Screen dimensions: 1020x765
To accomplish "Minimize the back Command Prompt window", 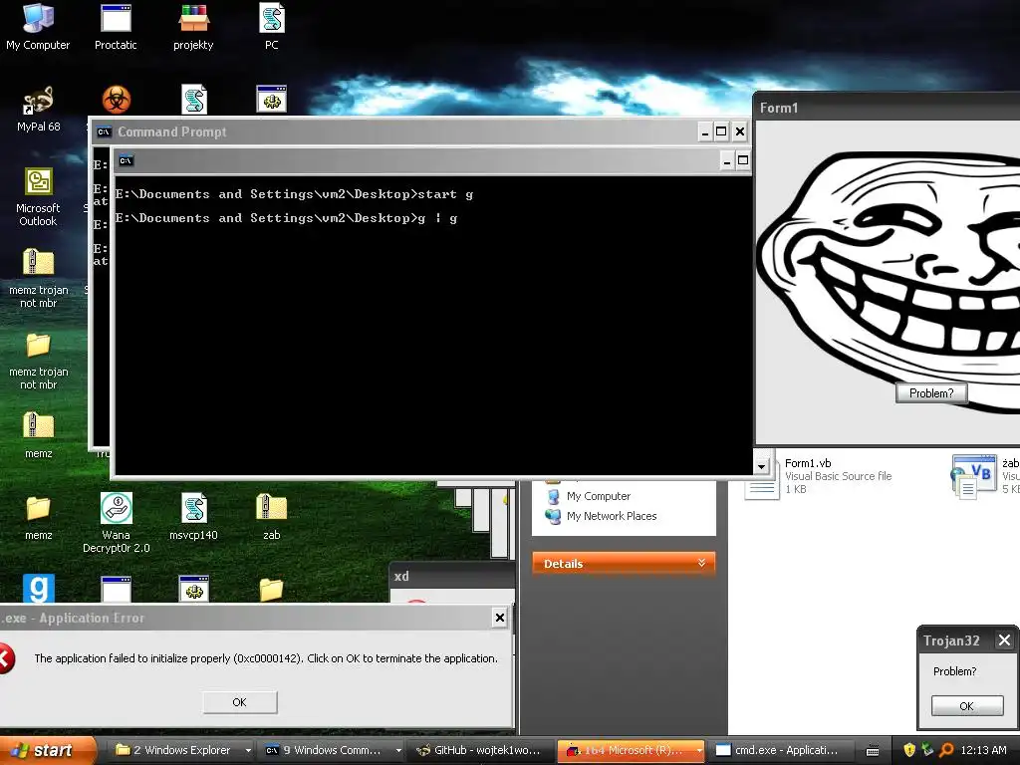I will (704, 132).
